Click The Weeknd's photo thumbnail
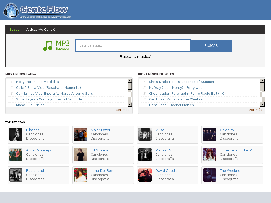Image resolution: width=271 pixels, height=203 pixels. 209,175
